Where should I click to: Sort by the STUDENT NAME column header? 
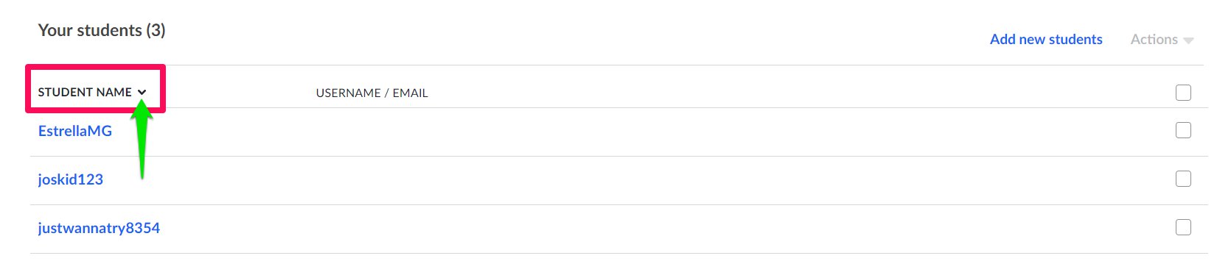coord(85,92)
